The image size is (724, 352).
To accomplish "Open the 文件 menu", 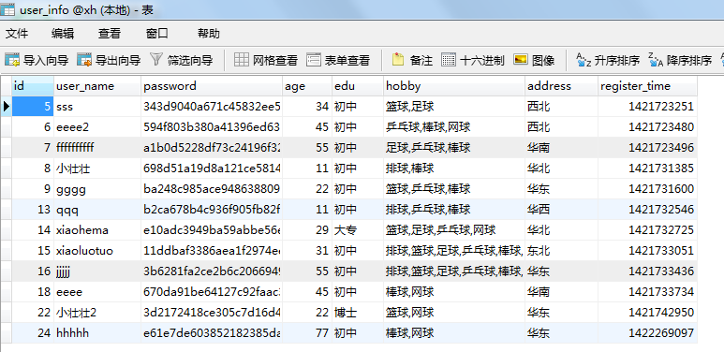I will [x=17, y=34].
